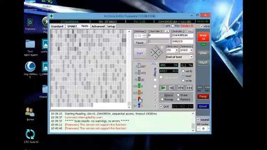Screen dimensions: 267x150
Task: Toggle the Hints checkbox
Action: click(x=202, y=26)
